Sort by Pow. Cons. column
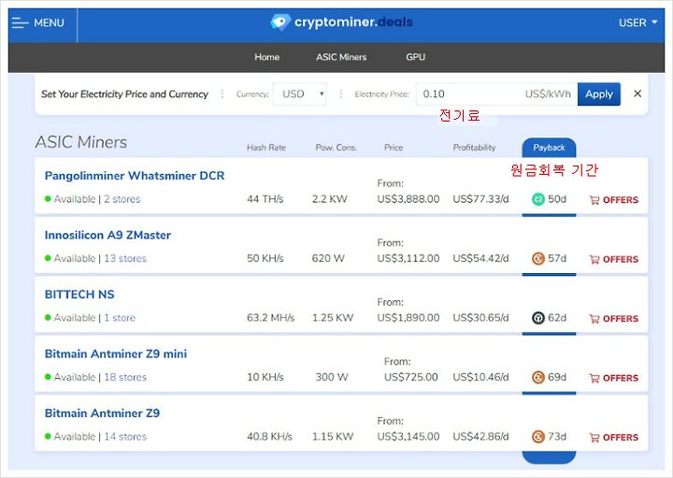673x478 pixels. coord(336,147)
